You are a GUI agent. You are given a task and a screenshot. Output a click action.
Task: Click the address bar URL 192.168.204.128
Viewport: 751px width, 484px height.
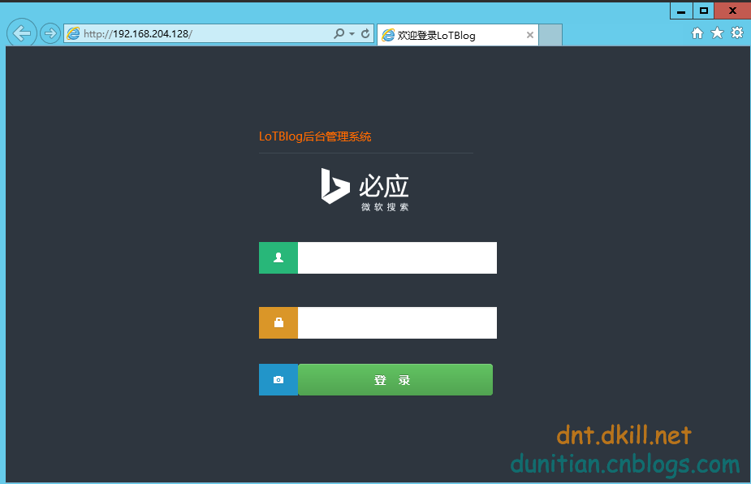138,33
